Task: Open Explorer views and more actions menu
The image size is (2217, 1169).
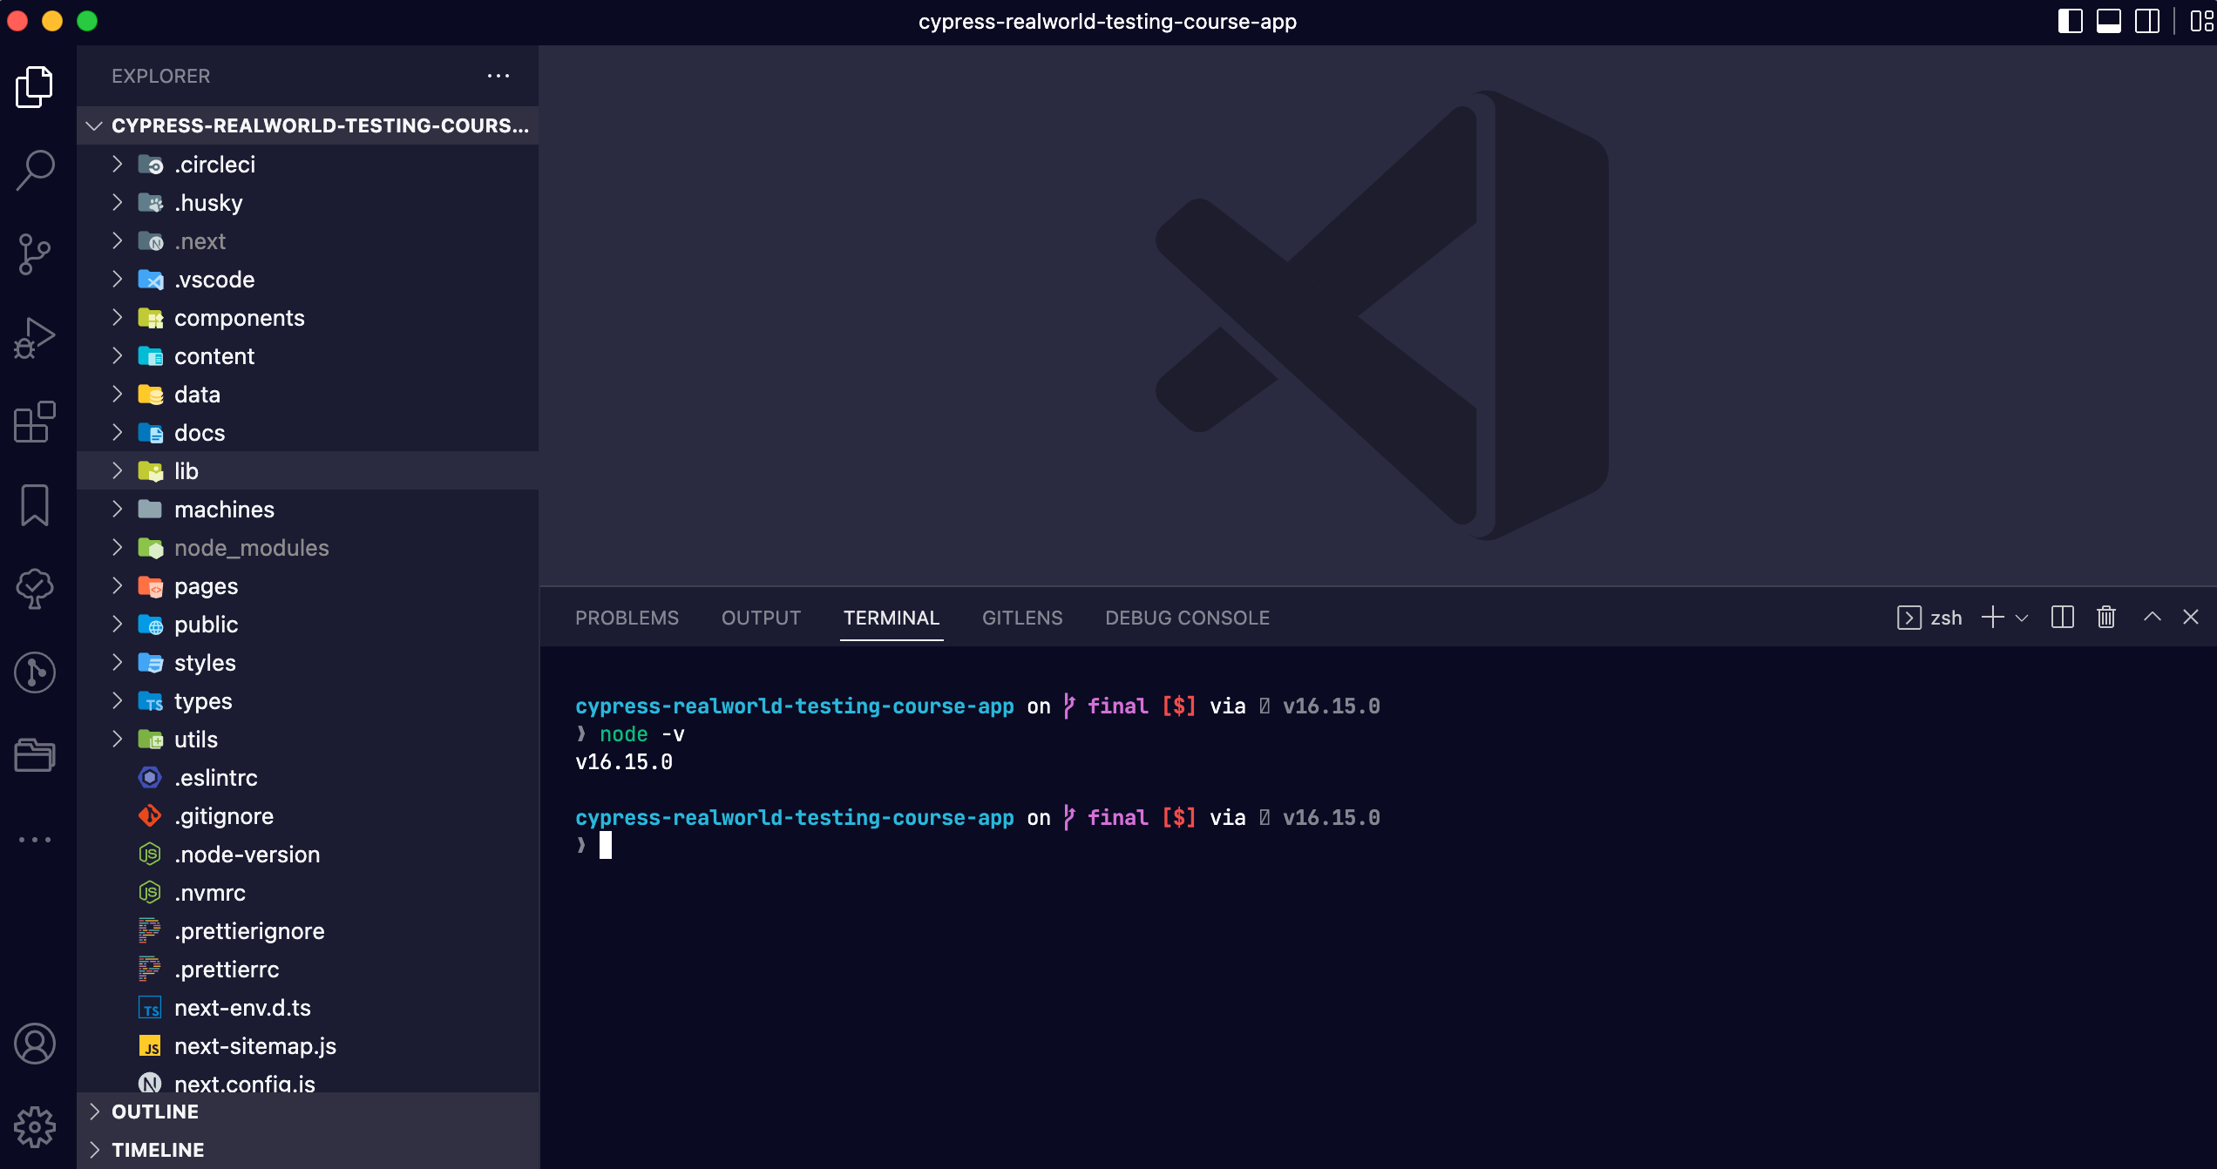Action: [x=498, y=76]
